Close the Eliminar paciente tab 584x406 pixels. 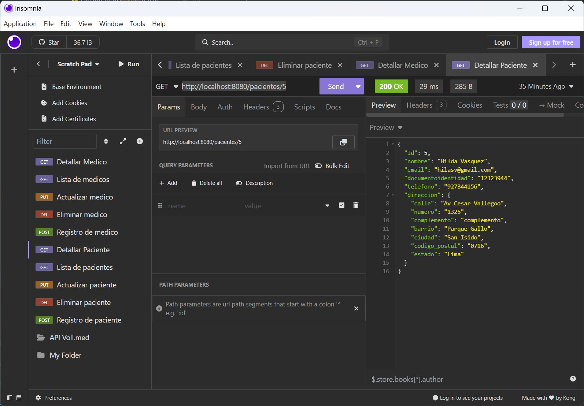[x=340, y=65]
